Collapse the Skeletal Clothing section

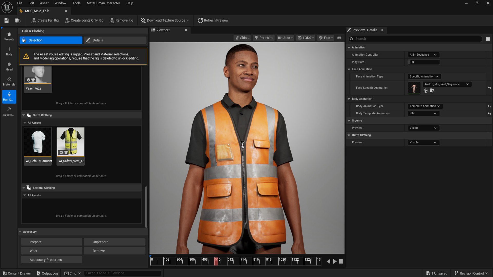pyautogui.click(x=24, y=188)
